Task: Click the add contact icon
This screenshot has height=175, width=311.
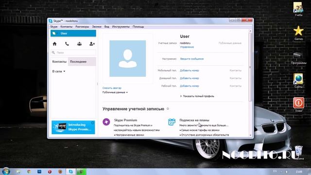Action: click(x=92, y=44)
